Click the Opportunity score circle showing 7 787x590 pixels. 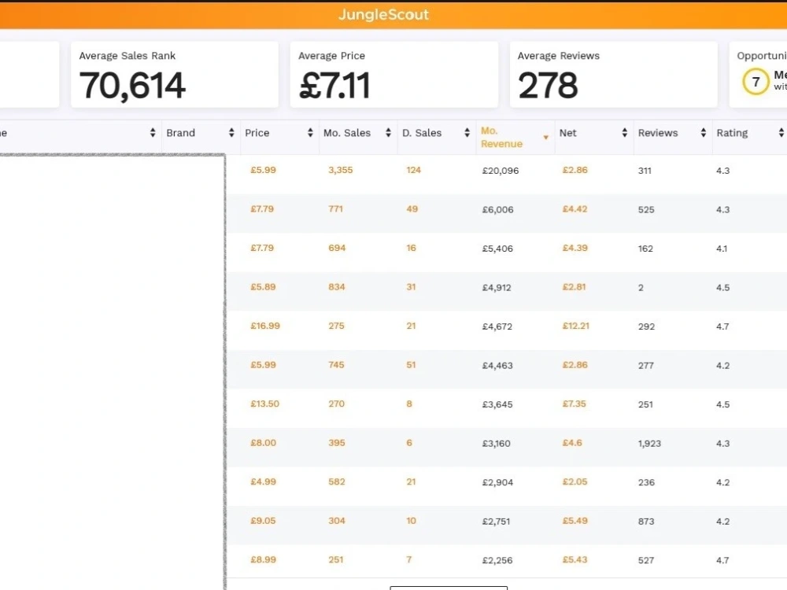coord(756,82)
